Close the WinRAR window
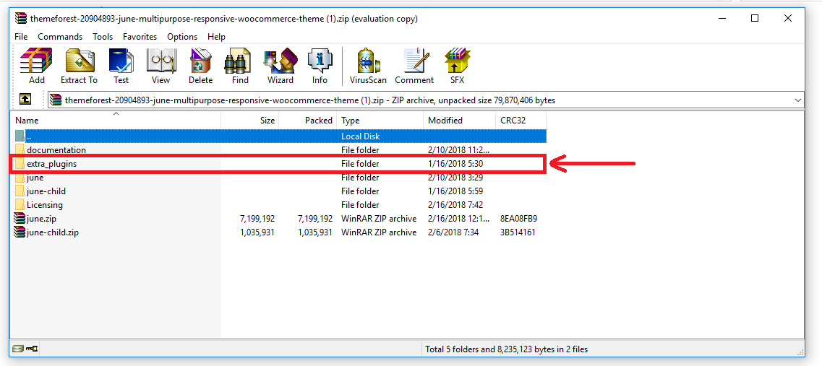822x366 pixels. [787, 18]
